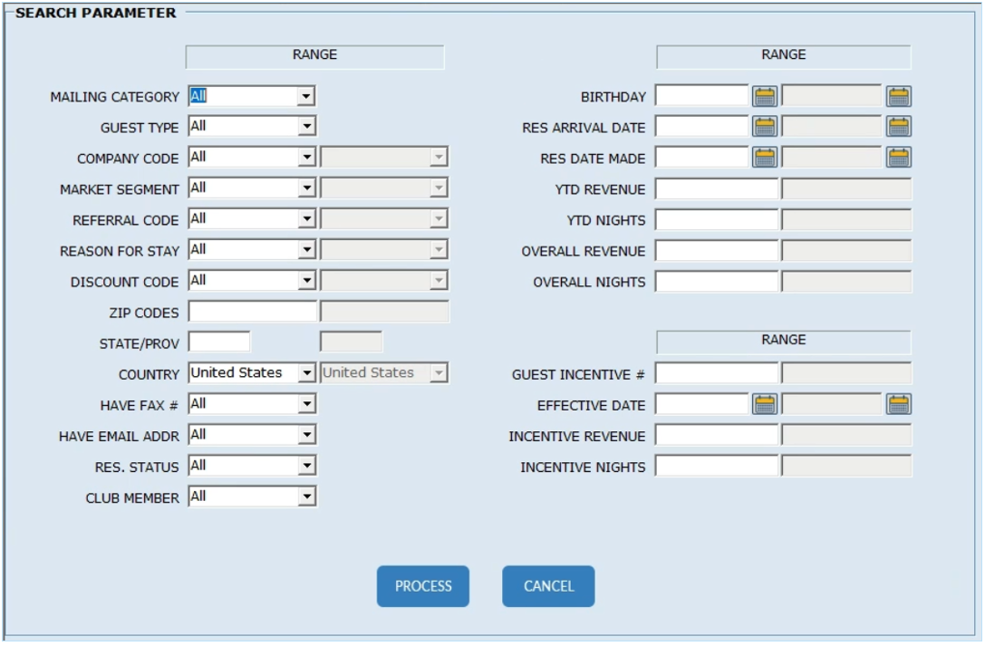Open the Club Member dropdown
The image size is (985, 646).
click(x=306, y=497)
